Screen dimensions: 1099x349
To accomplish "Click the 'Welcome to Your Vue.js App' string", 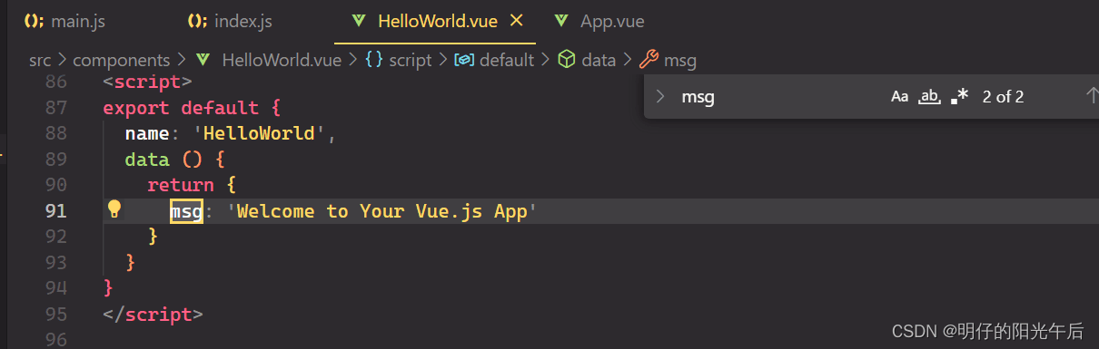I will point(381,211).
